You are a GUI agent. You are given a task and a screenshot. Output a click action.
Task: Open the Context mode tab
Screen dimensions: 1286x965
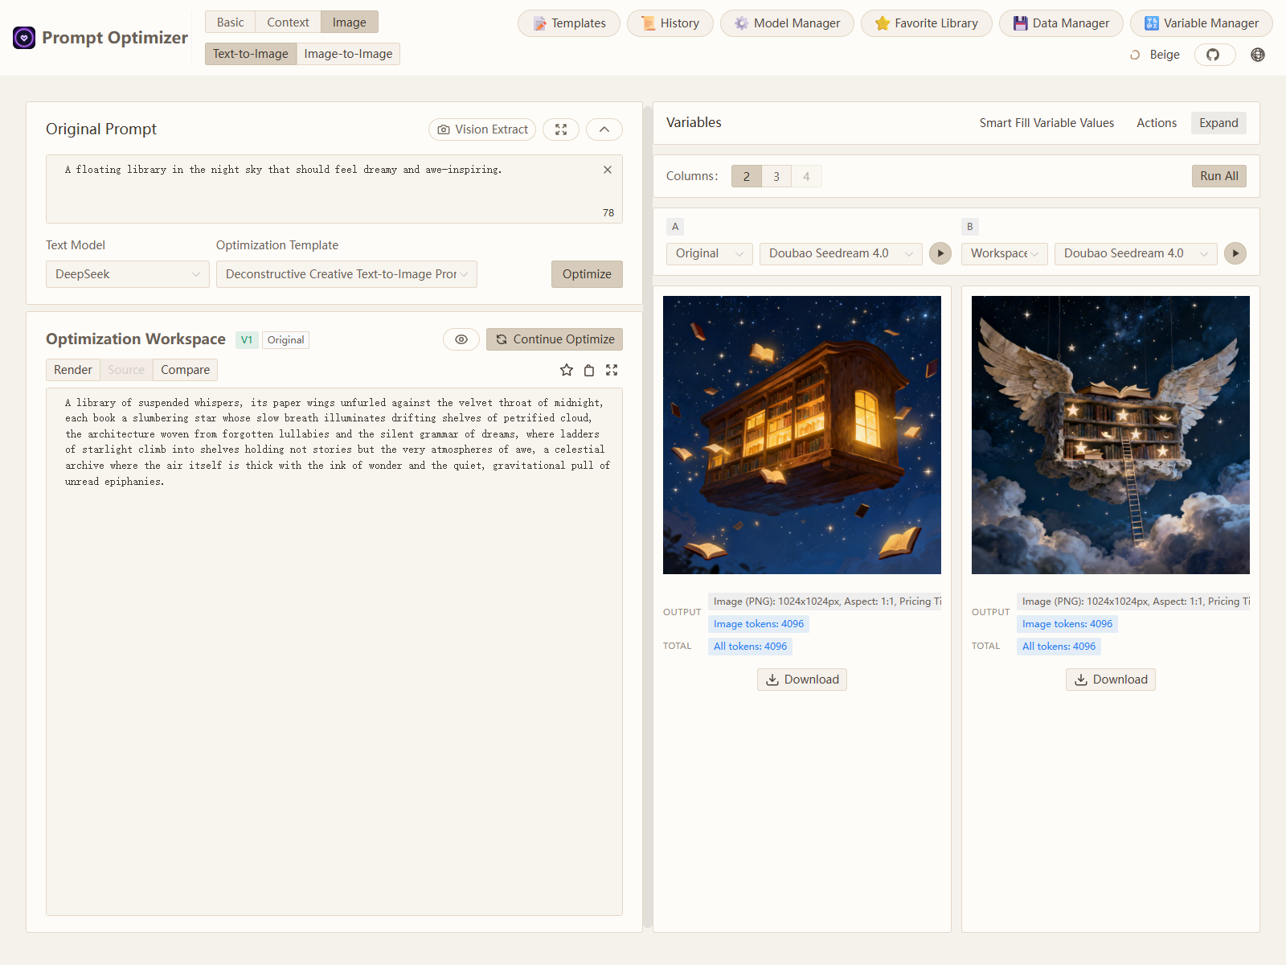point(288,23)
